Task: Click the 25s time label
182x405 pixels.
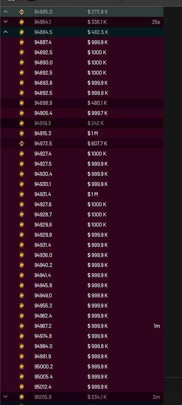Action: point(156,22)
